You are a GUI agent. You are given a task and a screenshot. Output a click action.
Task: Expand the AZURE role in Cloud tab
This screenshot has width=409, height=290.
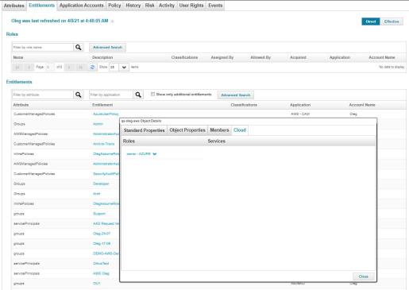[155, 154]
